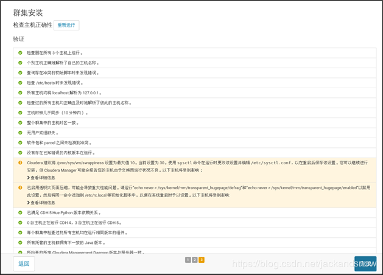Click the green check beside 0 台主机正在运行 CDH 4 row
Viewport: 383px width, 275px height.
[x=20, y=223]
